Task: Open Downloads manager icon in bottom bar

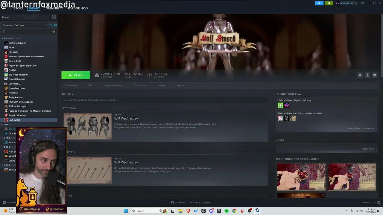Action: pyautogui.click(x=172, y=202)
